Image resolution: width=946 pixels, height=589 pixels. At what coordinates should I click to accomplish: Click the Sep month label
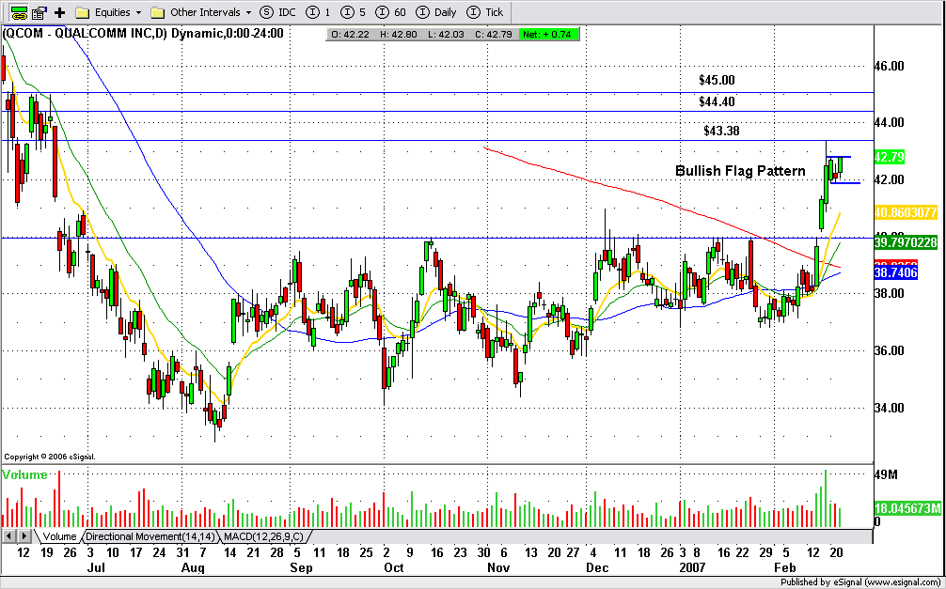pyautogui.click(x=301, y=568)
